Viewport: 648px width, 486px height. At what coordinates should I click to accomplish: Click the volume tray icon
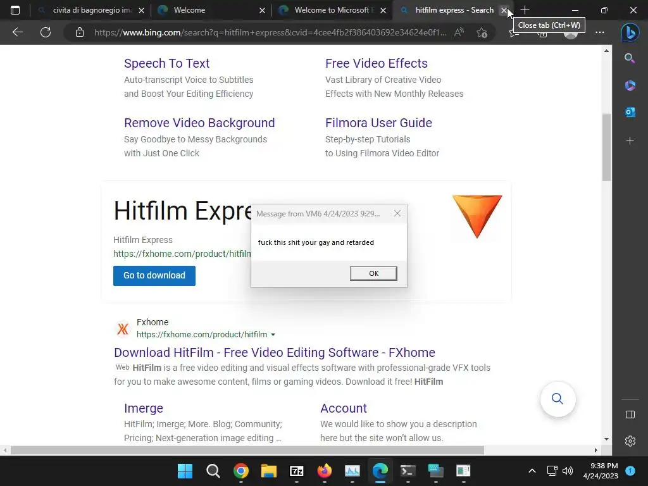(x=568, y=471)
